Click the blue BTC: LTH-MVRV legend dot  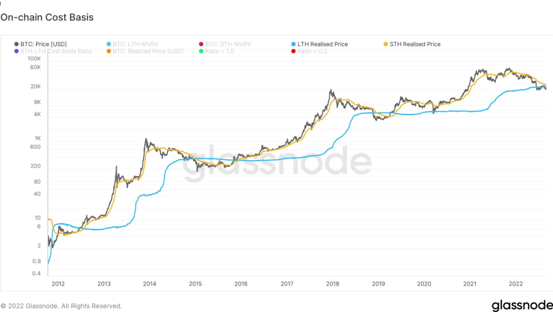[x=109, y=44]
